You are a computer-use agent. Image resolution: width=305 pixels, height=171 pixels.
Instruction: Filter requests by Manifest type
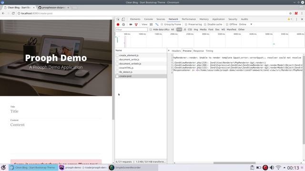click(232, 29)
